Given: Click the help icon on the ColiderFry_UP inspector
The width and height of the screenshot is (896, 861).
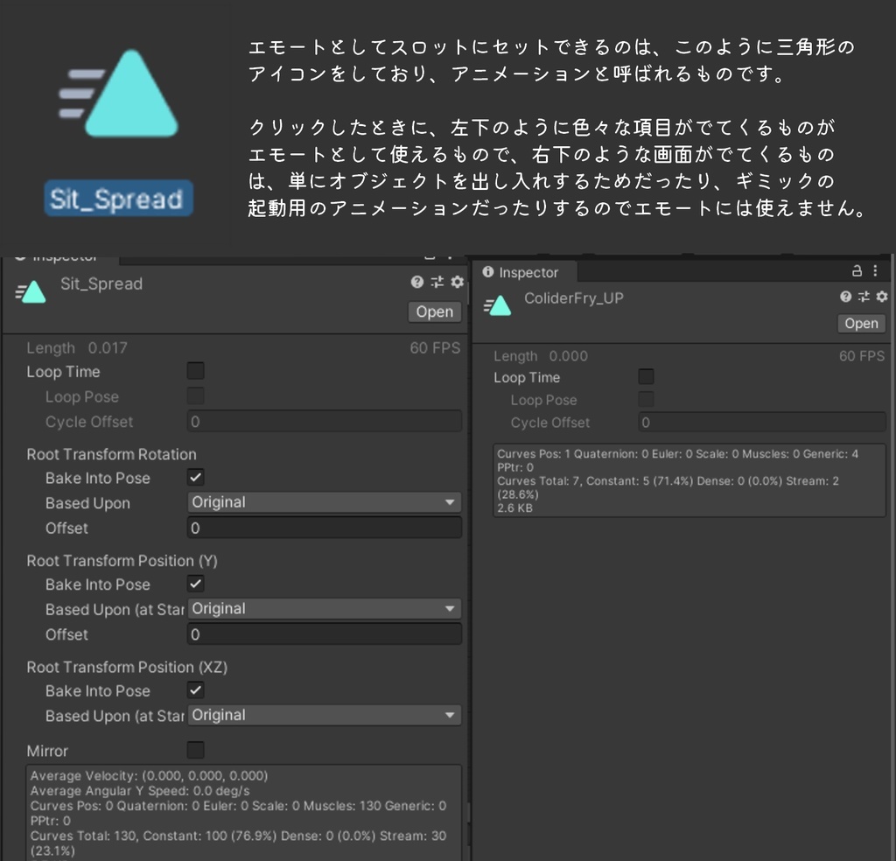Looking at the screenshot, I should [x=844, y=296].
